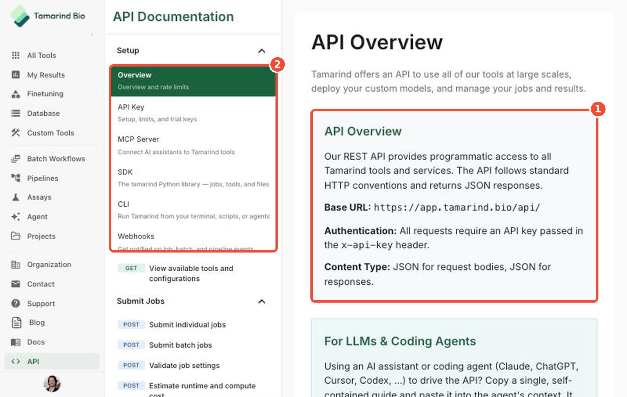Image resolution: width=627 pixels, height=397 pixels.
Task: Open the Organization building icon
Action: 16,265
